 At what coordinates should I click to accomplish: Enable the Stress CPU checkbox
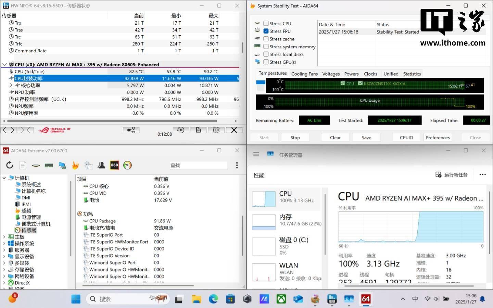(x=266, y=23)
